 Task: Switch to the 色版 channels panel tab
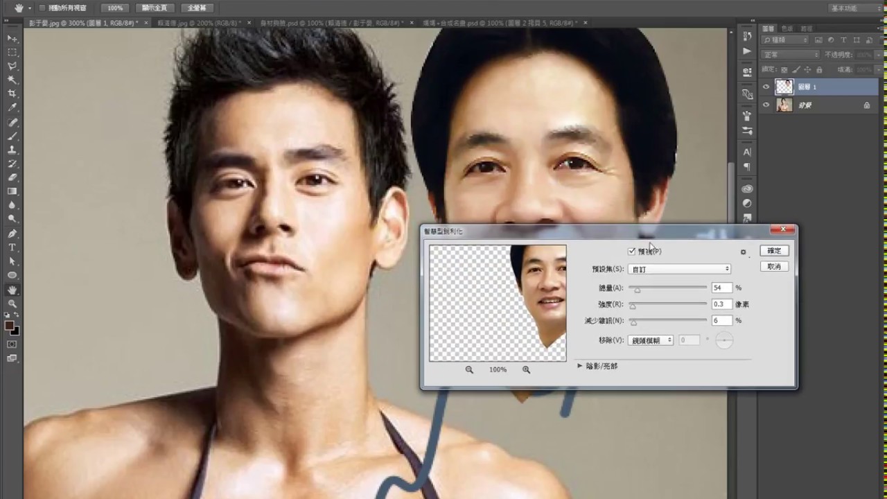tap(787, 28)
